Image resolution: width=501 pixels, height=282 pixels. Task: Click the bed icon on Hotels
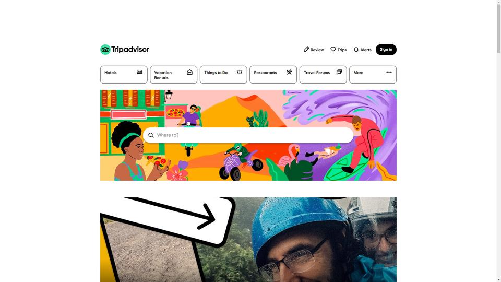pos(140,72)
